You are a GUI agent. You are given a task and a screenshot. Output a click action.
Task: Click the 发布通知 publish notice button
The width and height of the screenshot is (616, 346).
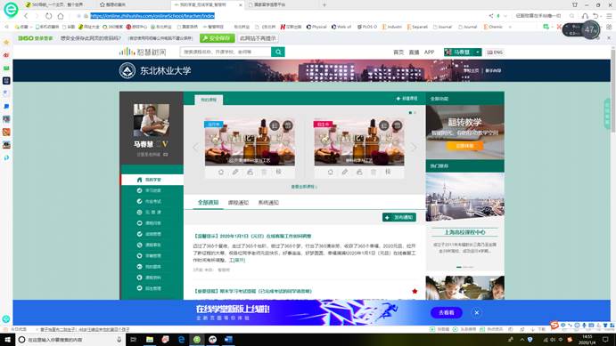tap(399, 217)
